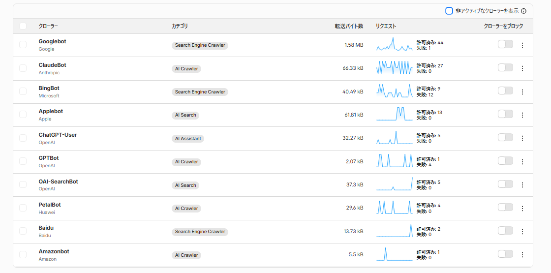Click the Search Engine Crawler tag for Baidu
This screenshot has width=551, height=273.
pyautogui.click(x=200, y=232)
